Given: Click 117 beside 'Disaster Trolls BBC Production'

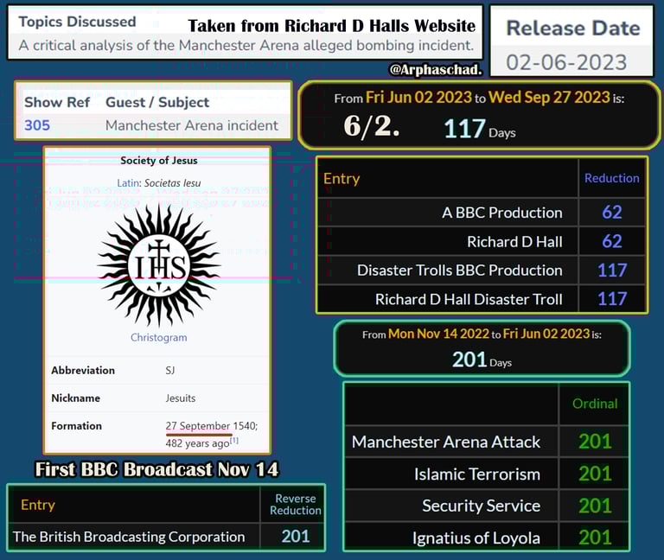Looking at the screenshot, I should 612,270.
